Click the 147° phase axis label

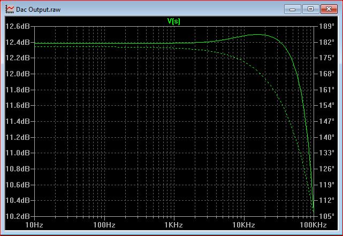point(327,121)
